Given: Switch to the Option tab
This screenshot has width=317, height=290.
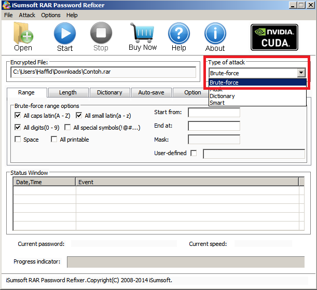Looking at the screenshot, I should [190, 92].
